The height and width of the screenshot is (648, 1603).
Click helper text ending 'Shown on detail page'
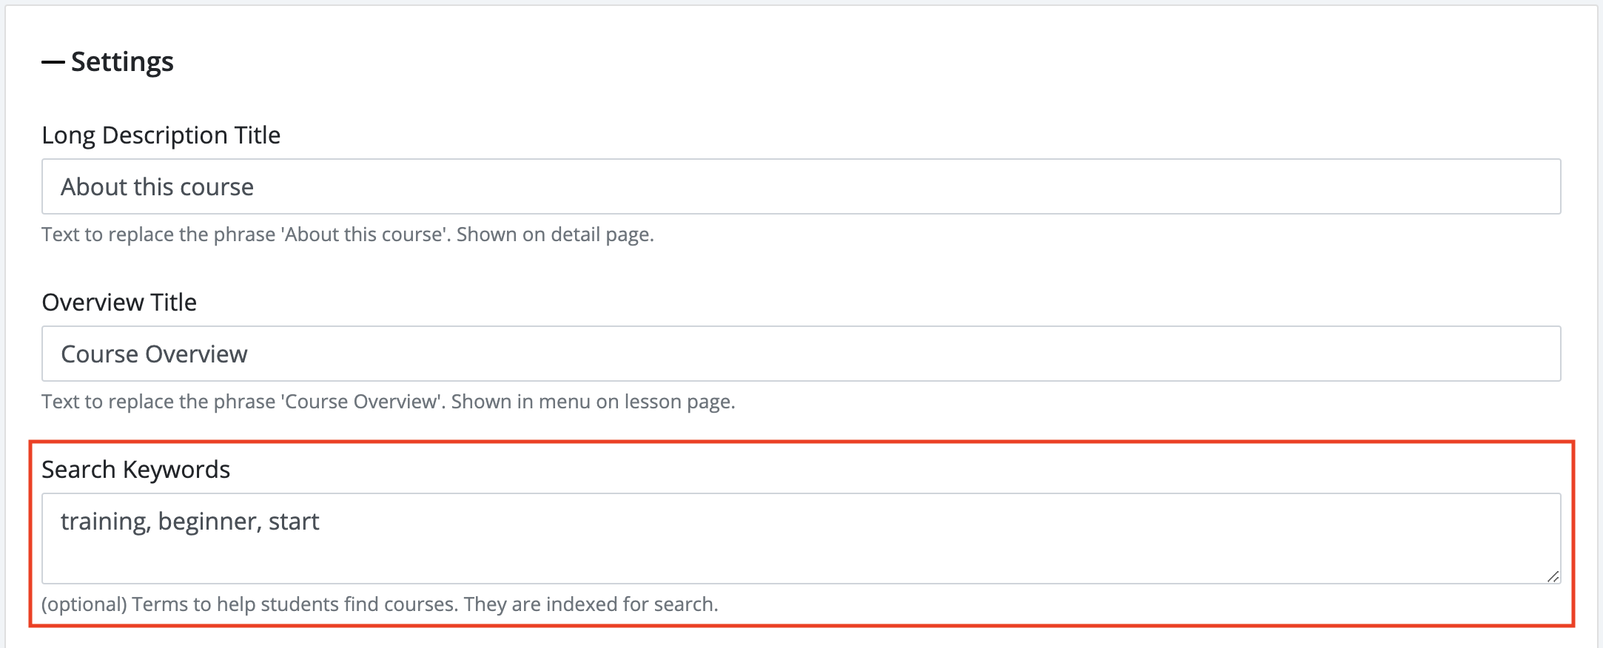(x=348, y=234)
